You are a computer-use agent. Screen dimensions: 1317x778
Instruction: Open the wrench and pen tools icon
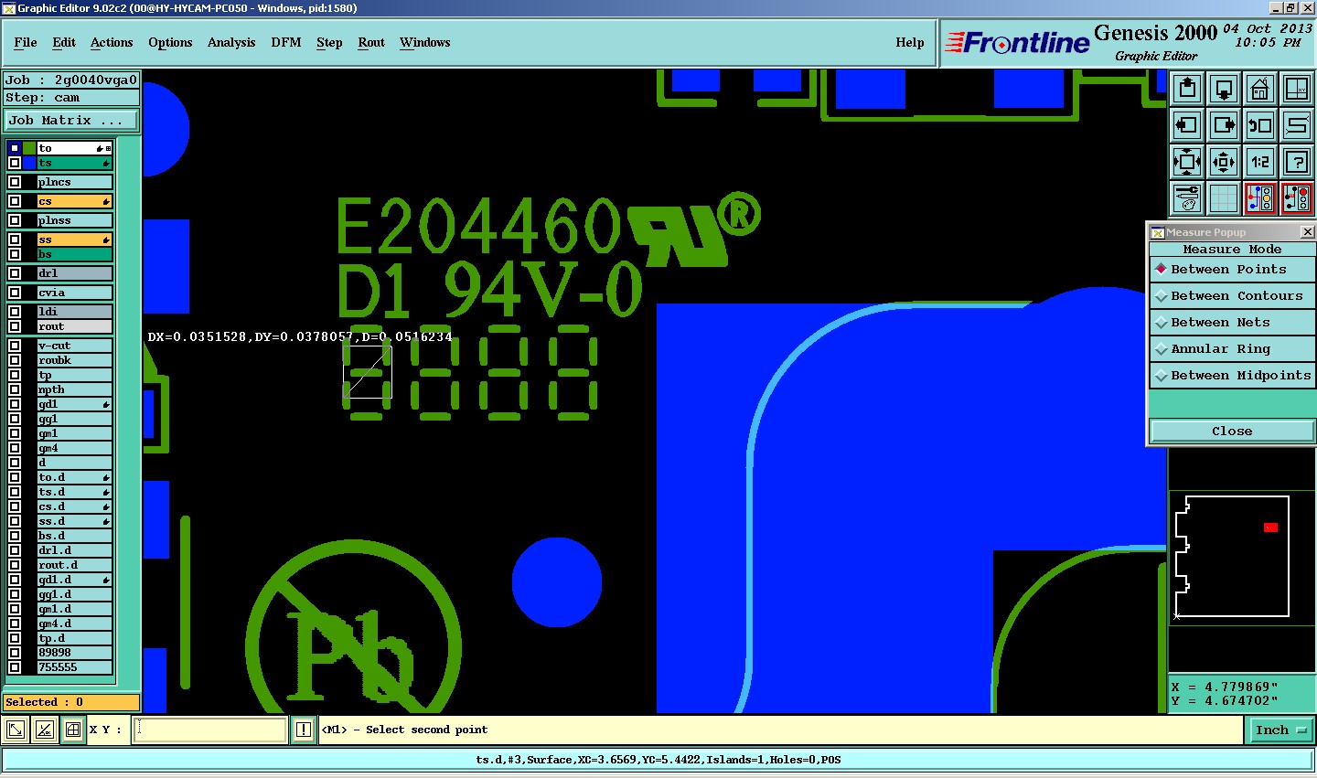[1187, 197]
